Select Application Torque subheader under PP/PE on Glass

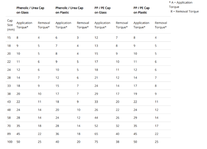point(102,25)
